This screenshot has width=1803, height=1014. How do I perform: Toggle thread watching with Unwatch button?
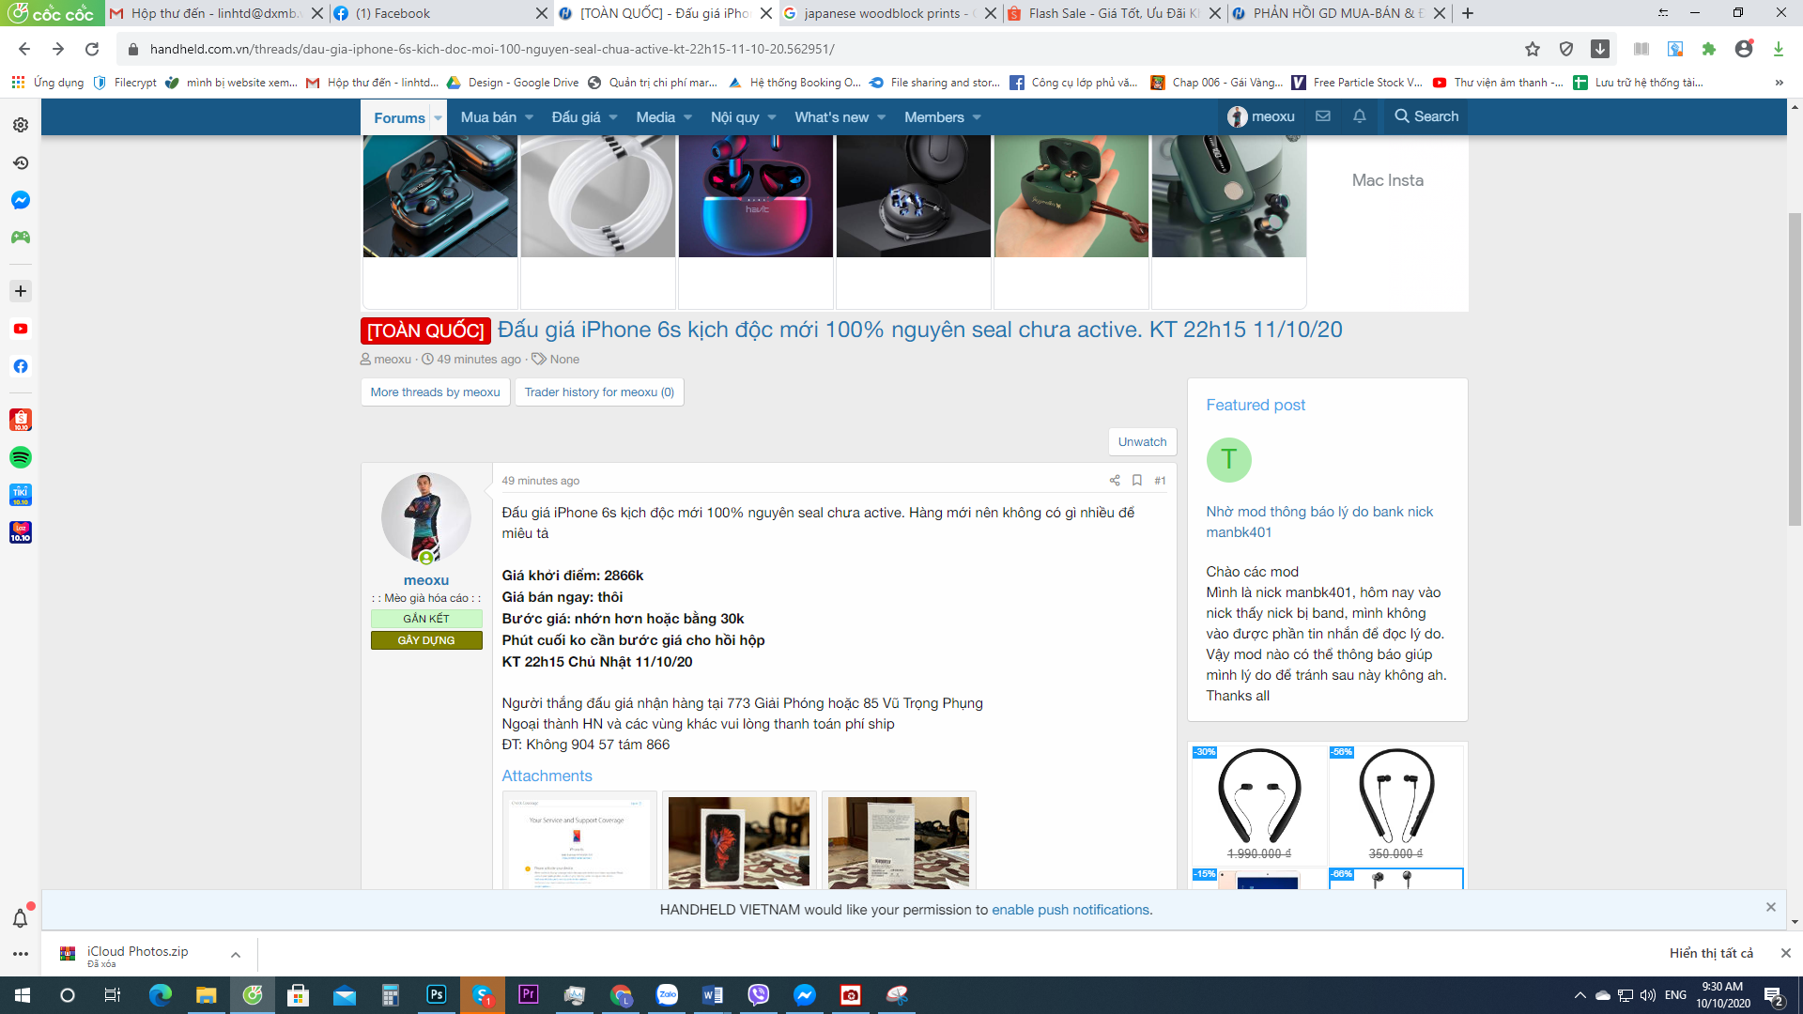pos(1142,441)
